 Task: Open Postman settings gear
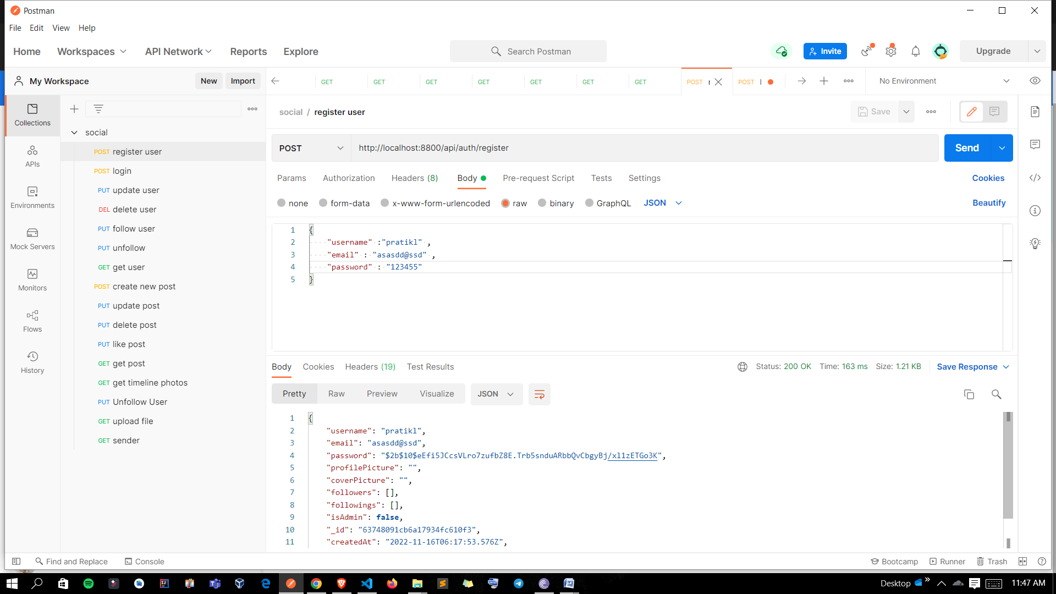coord(891,51)
